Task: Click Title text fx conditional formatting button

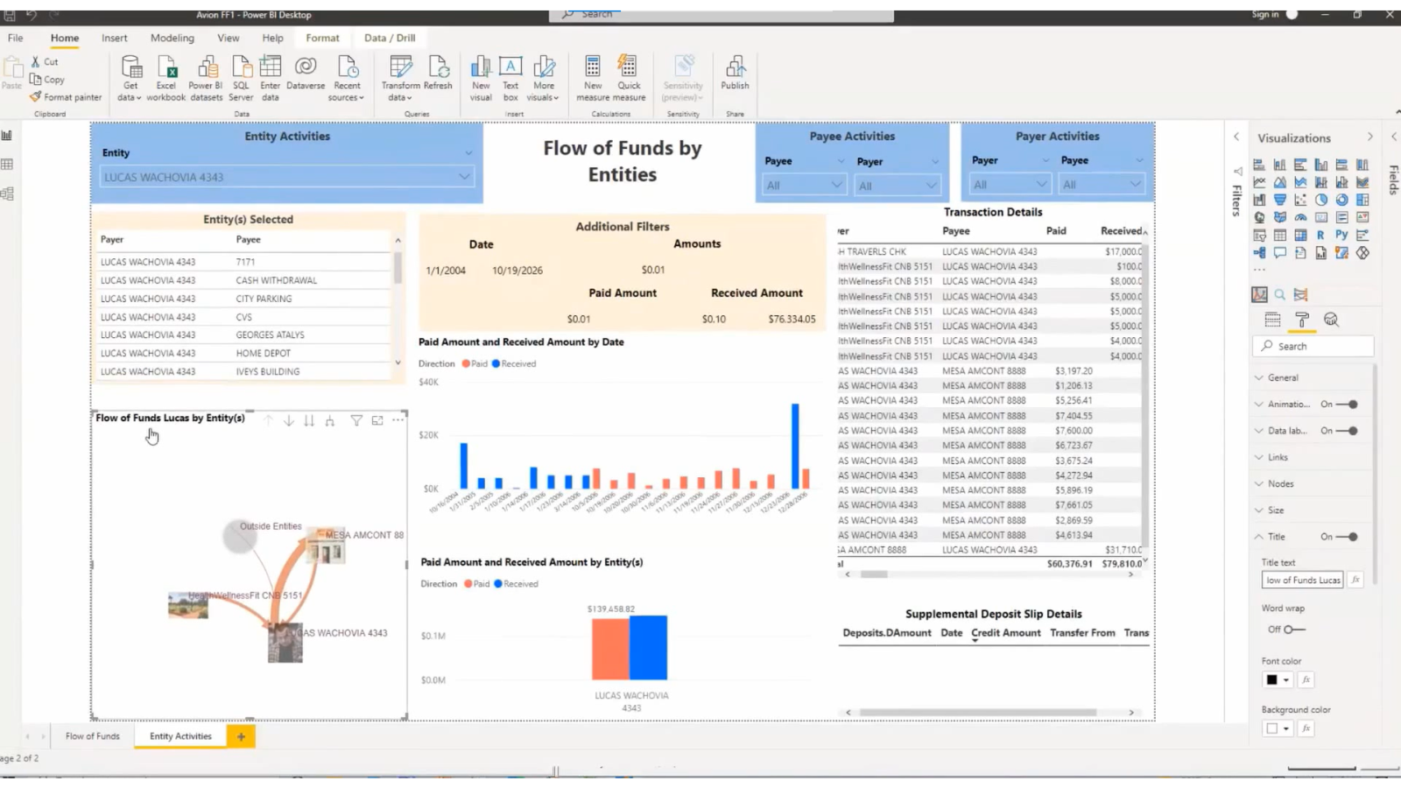Action: (1355, 580)
